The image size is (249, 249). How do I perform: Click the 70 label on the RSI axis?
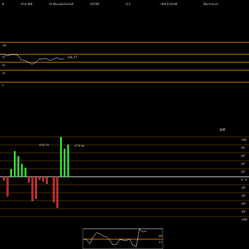click(3, 57)
